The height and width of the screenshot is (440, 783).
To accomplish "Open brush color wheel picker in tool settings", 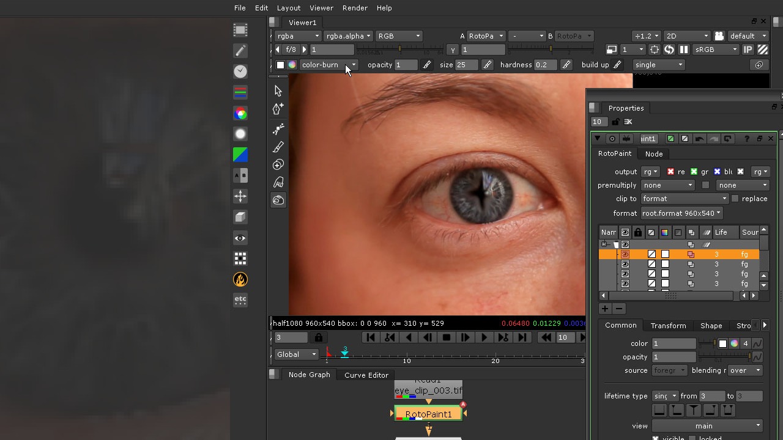I will coord(292,65).
